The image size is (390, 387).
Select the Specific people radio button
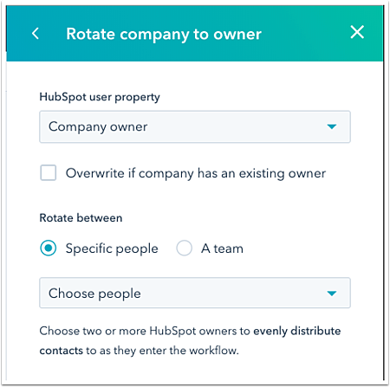[x=49, y=248]
